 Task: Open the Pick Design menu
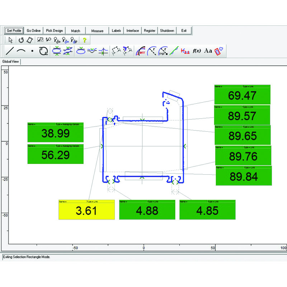tap(55, 30)
